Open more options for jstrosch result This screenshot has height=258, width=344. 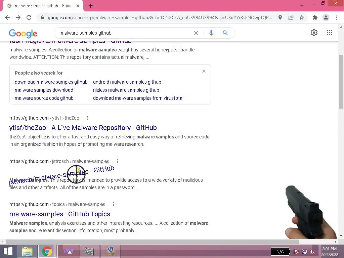tap(118, 161)
